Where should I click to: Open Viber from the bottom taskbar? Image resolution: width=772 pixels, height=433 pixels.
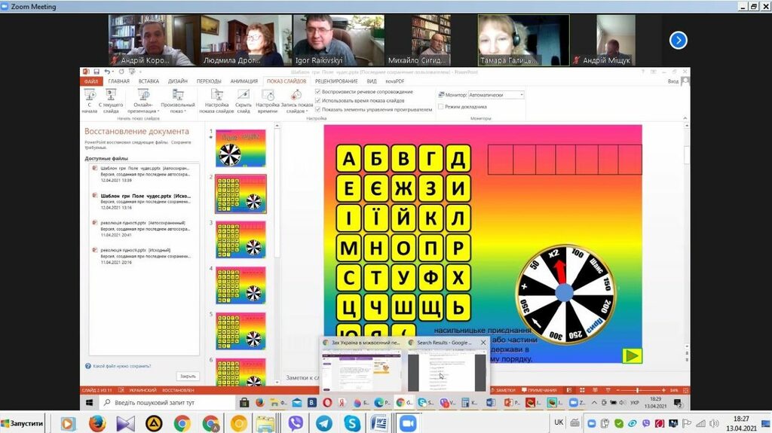coord(296,423)
